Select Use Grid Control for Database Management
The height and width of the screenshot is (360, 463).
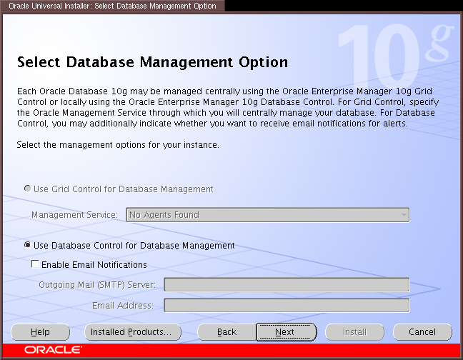point(28,189)
